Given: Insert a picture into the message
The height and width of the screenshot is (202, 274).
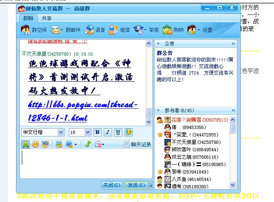Looking at the screenshot, I should [x=59, y=144].
